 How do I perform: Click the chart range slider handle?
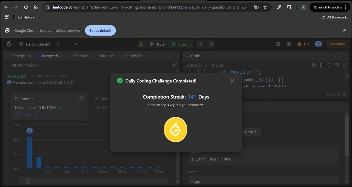coord(28,181)
